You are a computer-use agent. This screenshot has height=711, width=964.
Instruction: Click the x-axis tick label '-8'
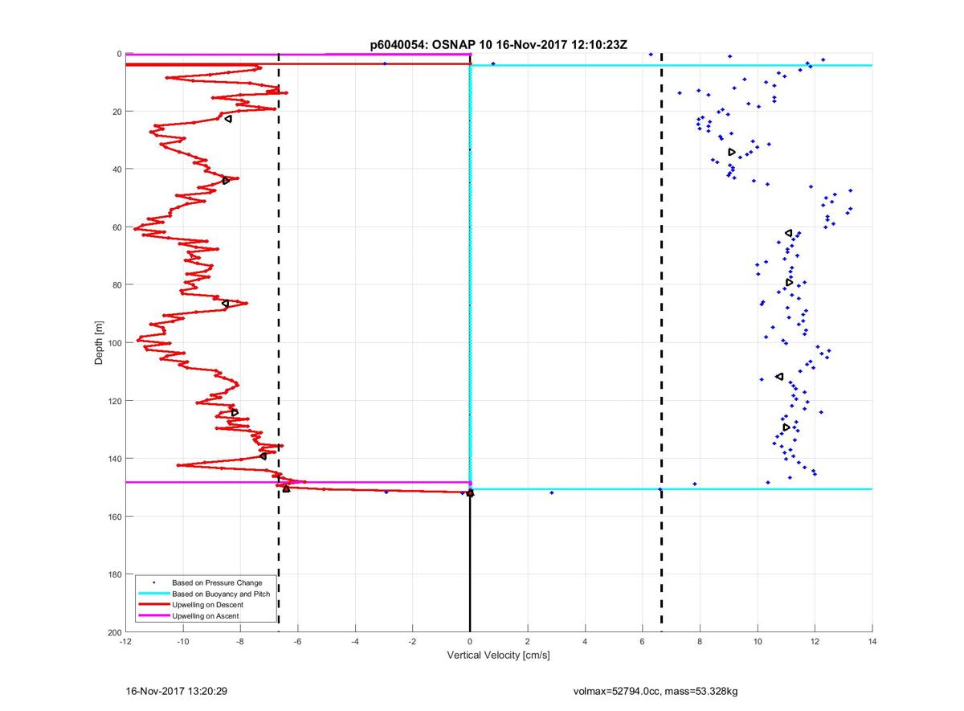tap(240, 641)
